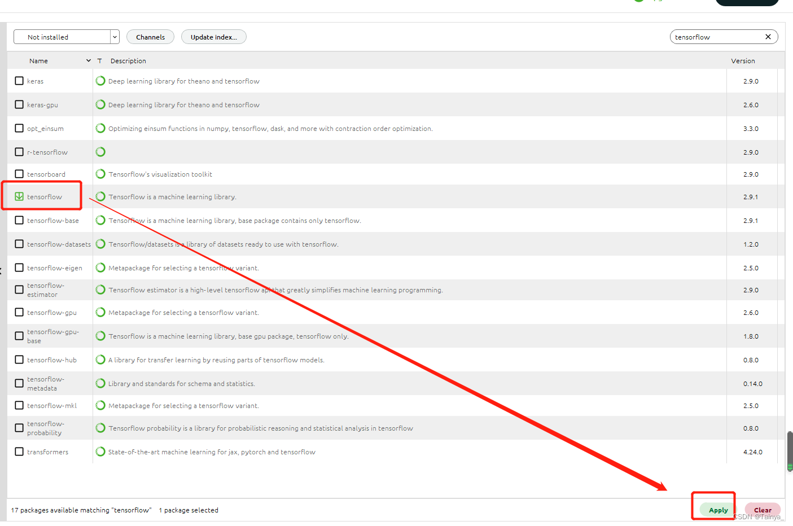
Task: Click the keras-gpu package name
Action: point(42,105)
